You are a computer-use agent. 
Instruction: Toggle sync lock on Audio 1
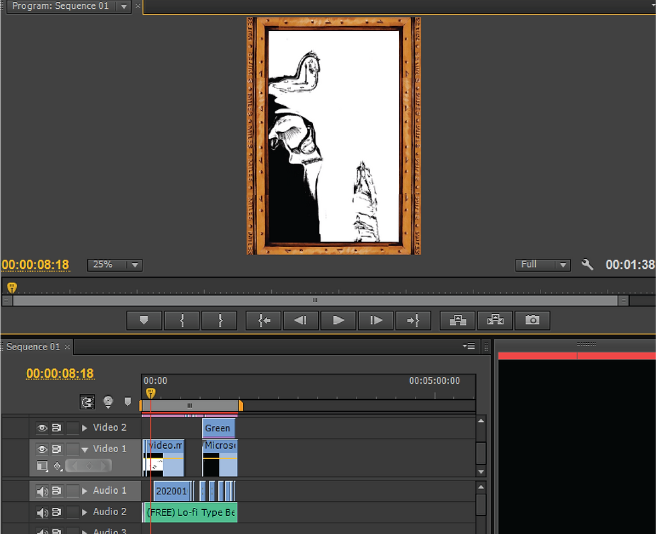tap(56, 491)
